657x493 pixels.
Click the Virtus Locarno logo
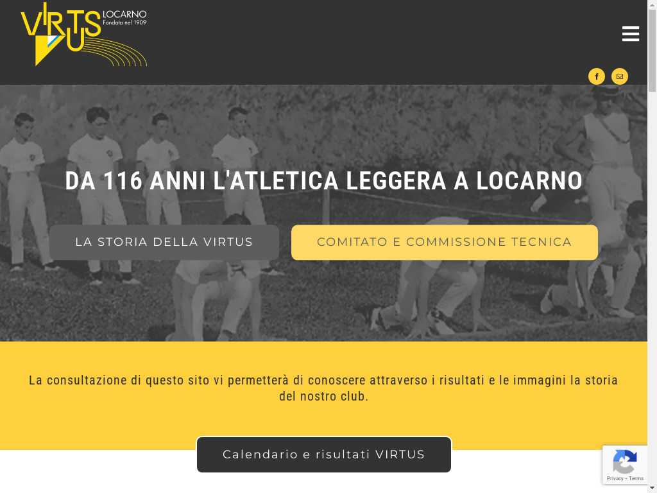point(84,35)
